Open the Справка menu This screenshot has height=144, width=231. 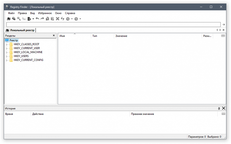70,13
